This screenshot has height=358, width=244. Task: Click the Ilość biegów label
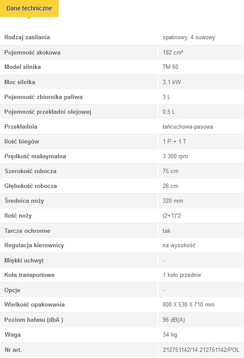pyautogui.click(x=22, y=142)
